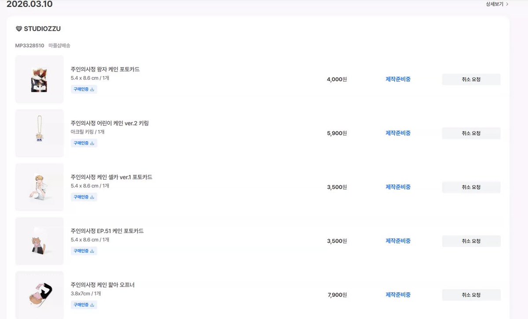Open 케인 핥아 오프너 thumbnail
This screenshot has width=528, height=319.
tap(40, 295)
